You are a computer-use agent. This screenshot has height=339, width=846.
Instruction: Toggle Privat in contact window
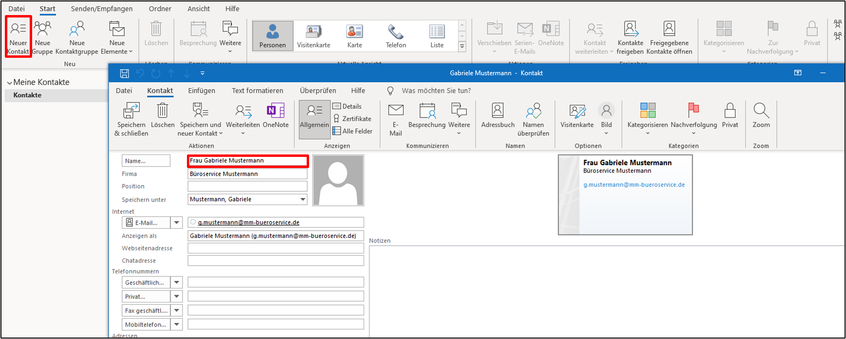(730, 117)
